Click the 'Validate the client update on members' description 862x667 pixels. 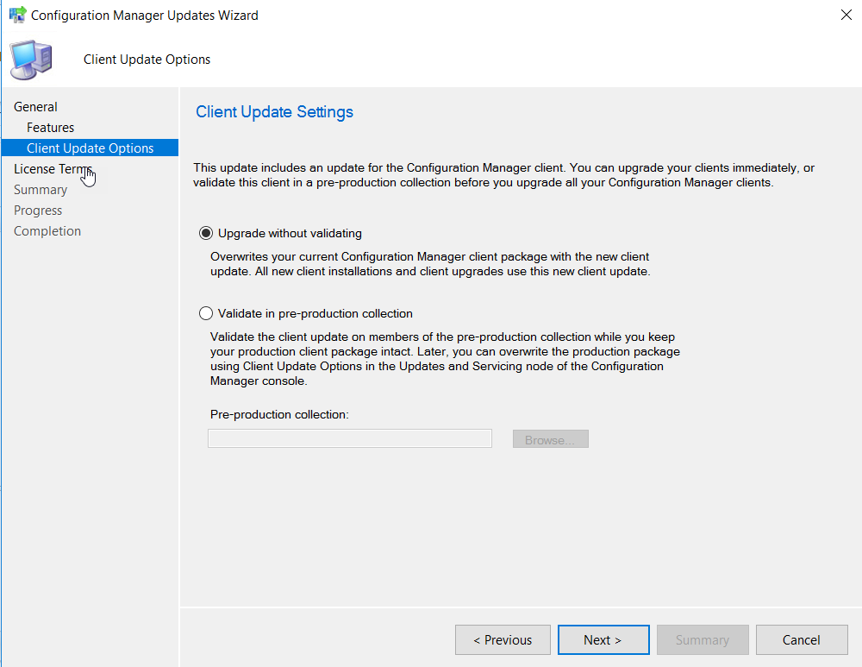tap(445, 359)
